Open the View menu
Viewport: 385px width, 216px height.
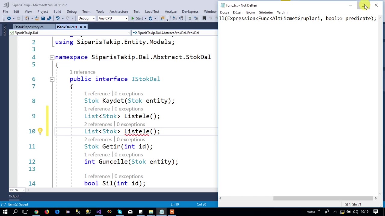(x=28, y=11)
